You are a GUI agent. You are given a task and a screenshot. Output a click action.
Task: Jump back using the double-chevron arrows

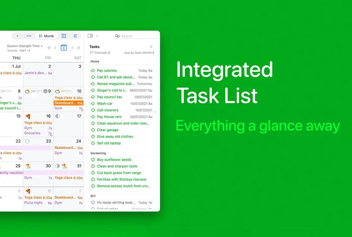[49, 47]
